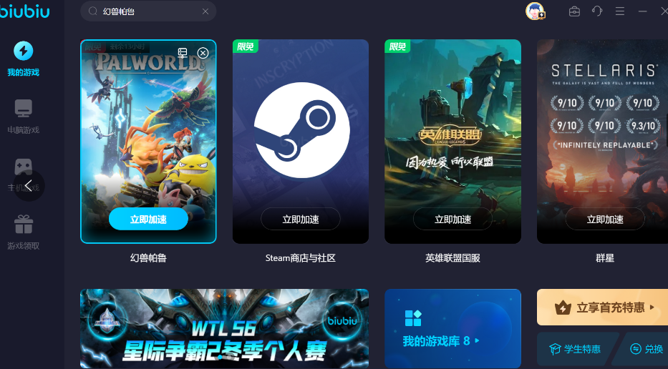
Task: Click 立即加速 button for 幻兽帕鲁
Action: pos(148,220)
